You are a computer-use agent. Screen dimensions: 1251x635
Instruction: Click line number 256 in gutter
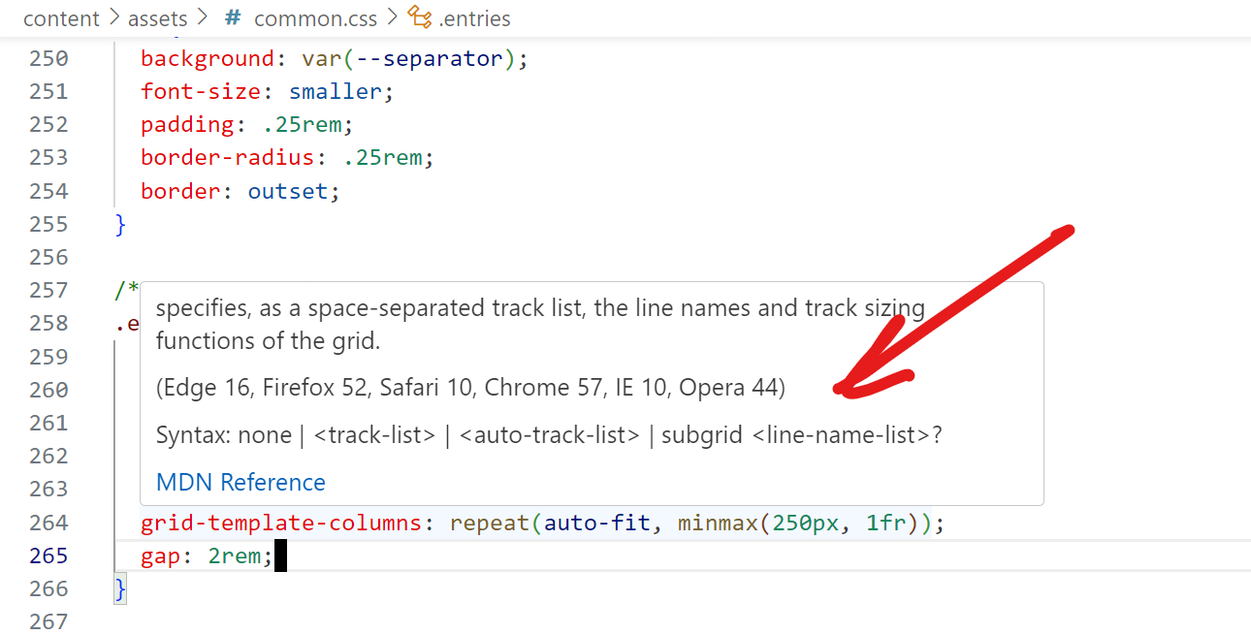pos(48,257)
